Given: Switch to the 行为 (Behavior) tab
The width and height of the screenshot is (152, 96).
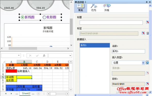Looking at the screenshot, I should click(x=94, y=8).
